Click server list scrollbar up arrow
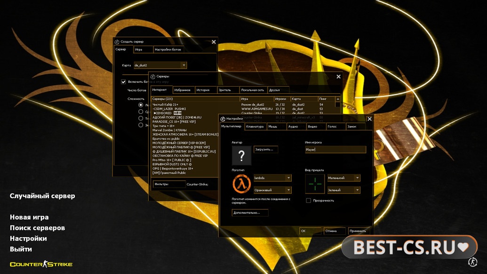 coord(338,99)
